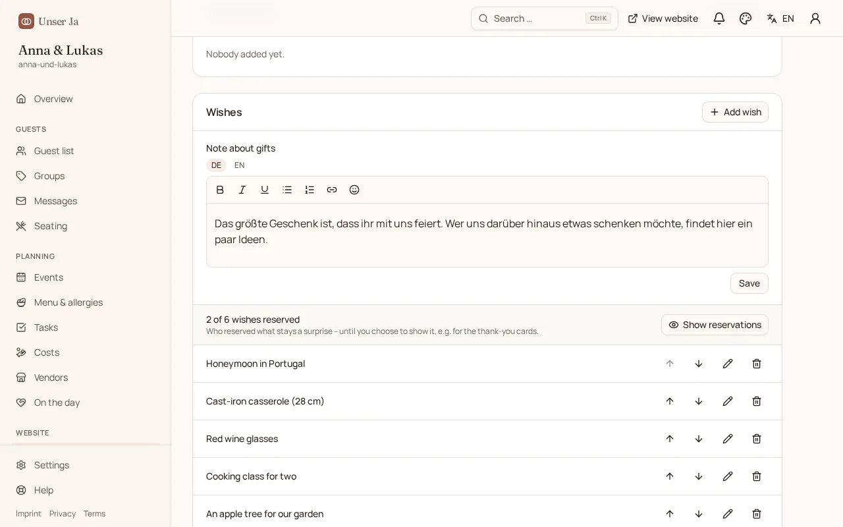Image resolution: width=843 pixels, height=527 pixels.
Task: Switch language via the EN selector
Action: click(x=780, y=18)
